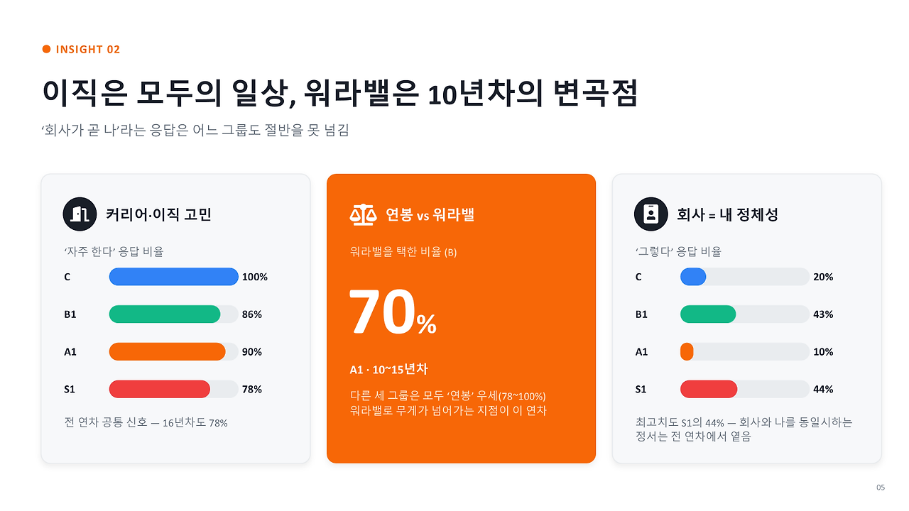909x511 pixels.
Task: Click the page number 05
Action: [881, 488]
